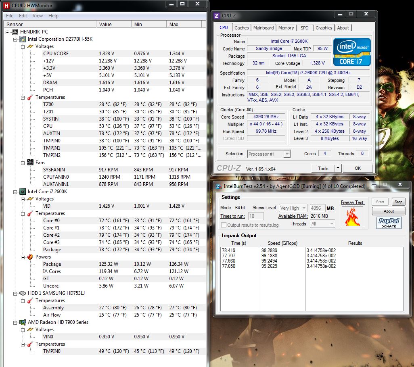Open the Edit menu in HWMonitor
The height and width of the screenshot is (367, 414).
(23, 16)
